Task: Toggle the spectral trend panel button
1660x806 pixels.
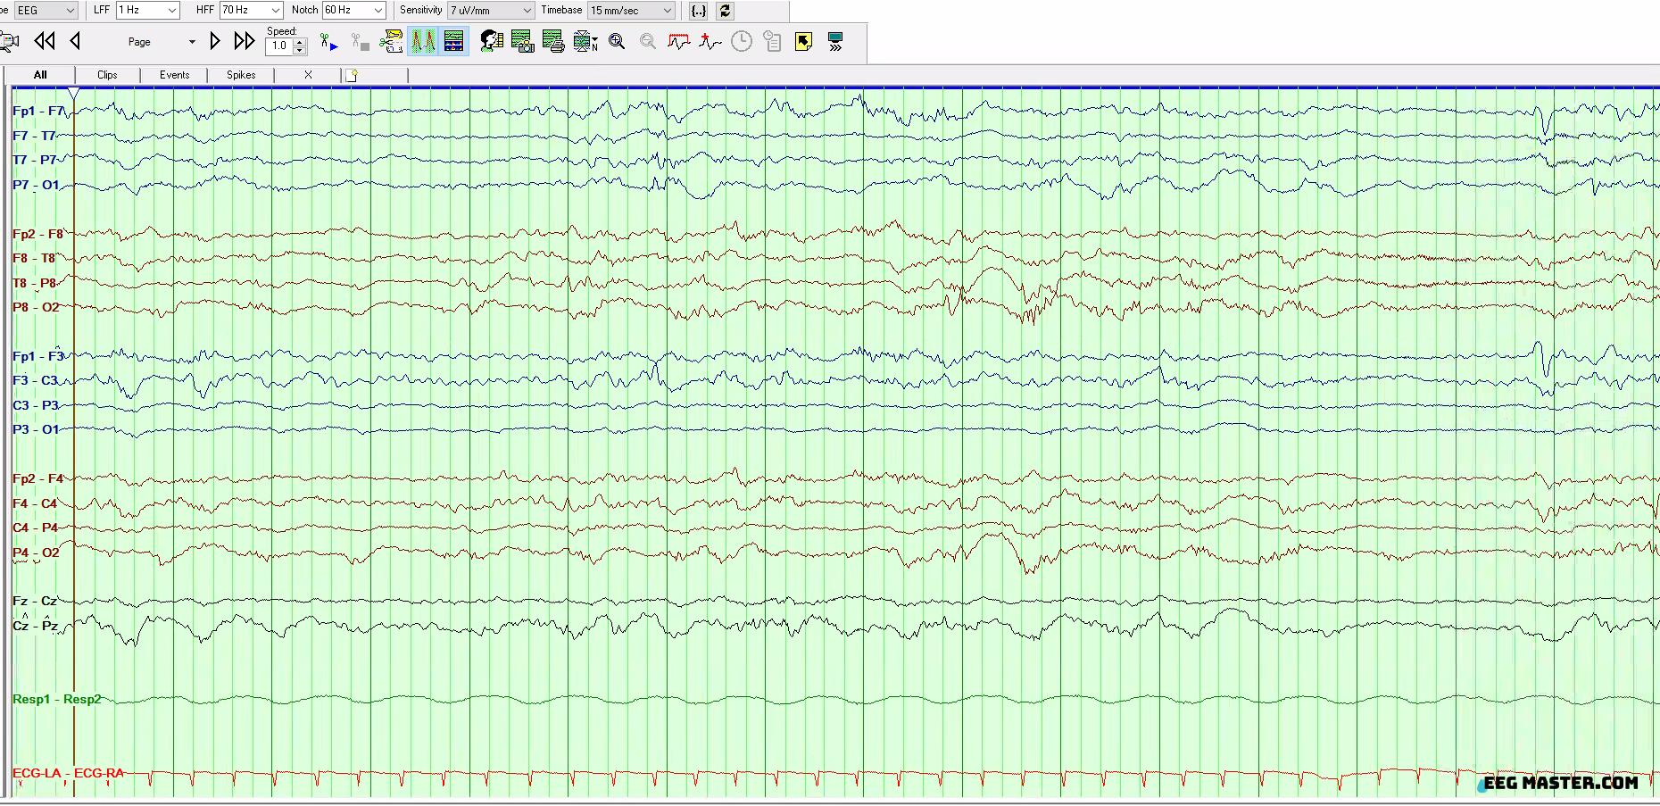Action: (x=454, y=42)
